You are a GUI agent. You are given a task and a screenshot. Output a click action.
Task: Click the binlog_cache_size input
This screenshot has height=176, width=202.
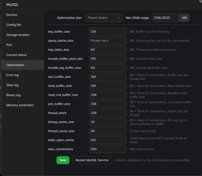click(108, 122)
